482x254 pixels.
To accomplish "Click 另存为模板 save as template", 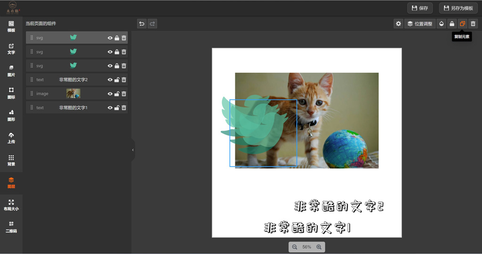I will (x=458, y=8).
